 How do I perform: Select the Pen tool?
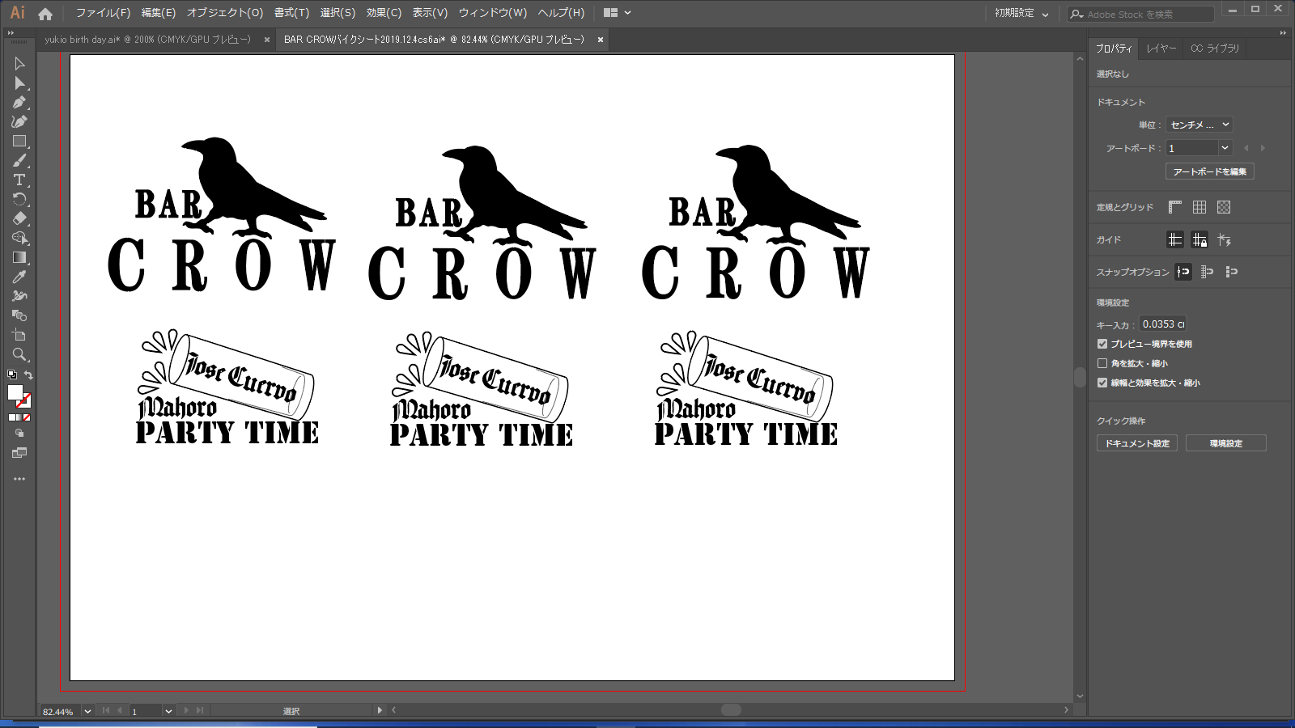[x=19, y=103]
